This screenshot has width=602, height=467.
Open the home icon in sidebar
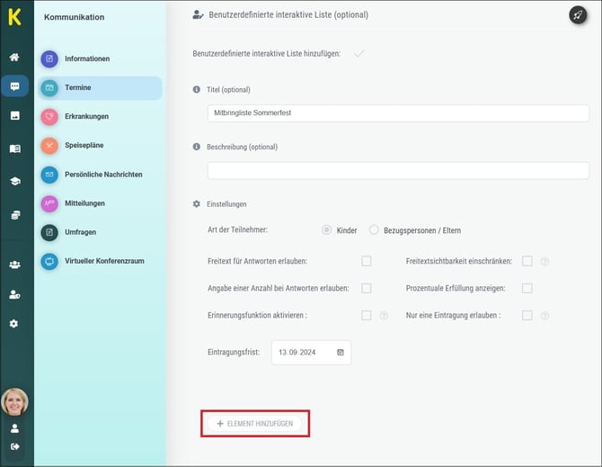14,58
